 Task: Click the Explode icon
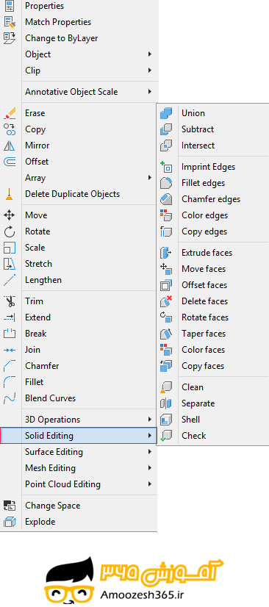(10, 522)
